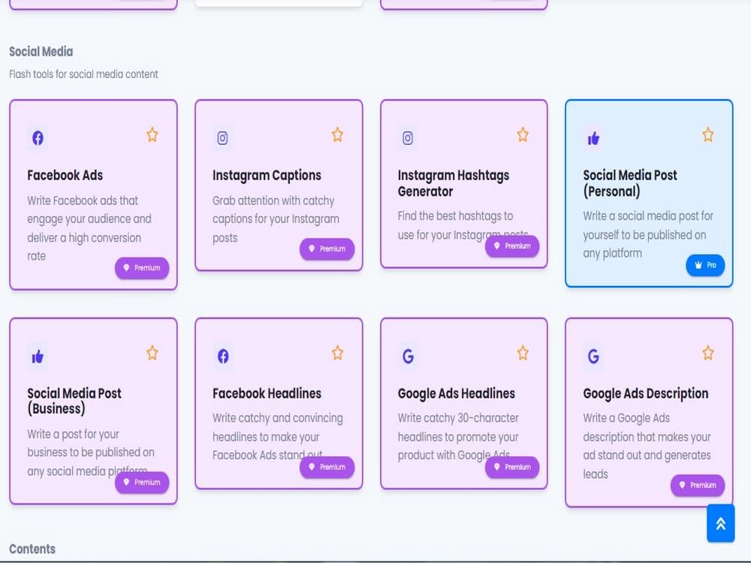
Task: Click 'Write catchy and convincing headlines' description
Action: 277,437
